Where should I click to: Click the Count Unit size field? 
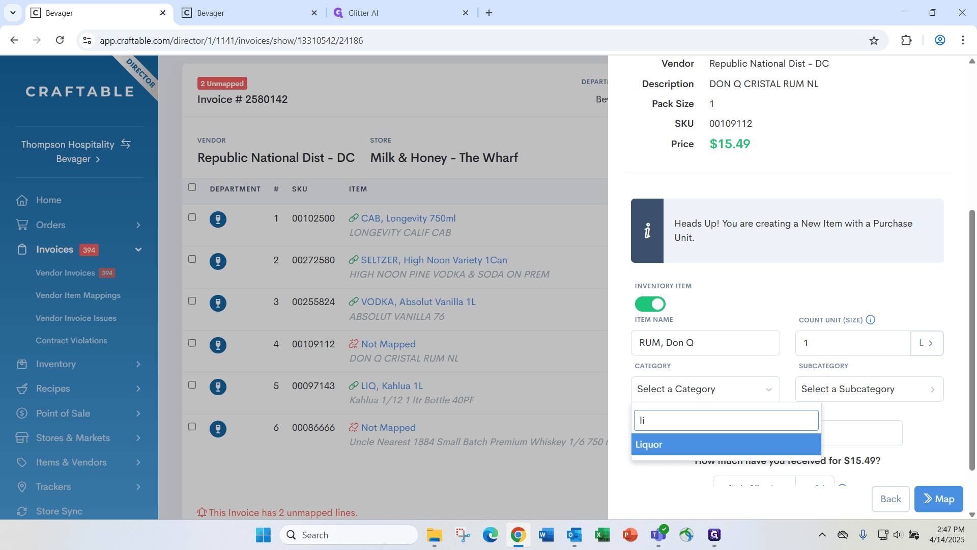click(853, 343)
